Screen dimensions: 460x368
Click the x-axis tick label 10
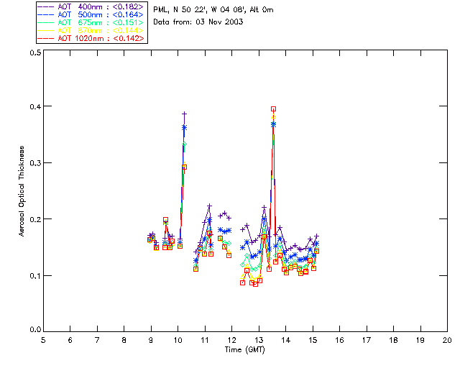[x=178, y=340]
